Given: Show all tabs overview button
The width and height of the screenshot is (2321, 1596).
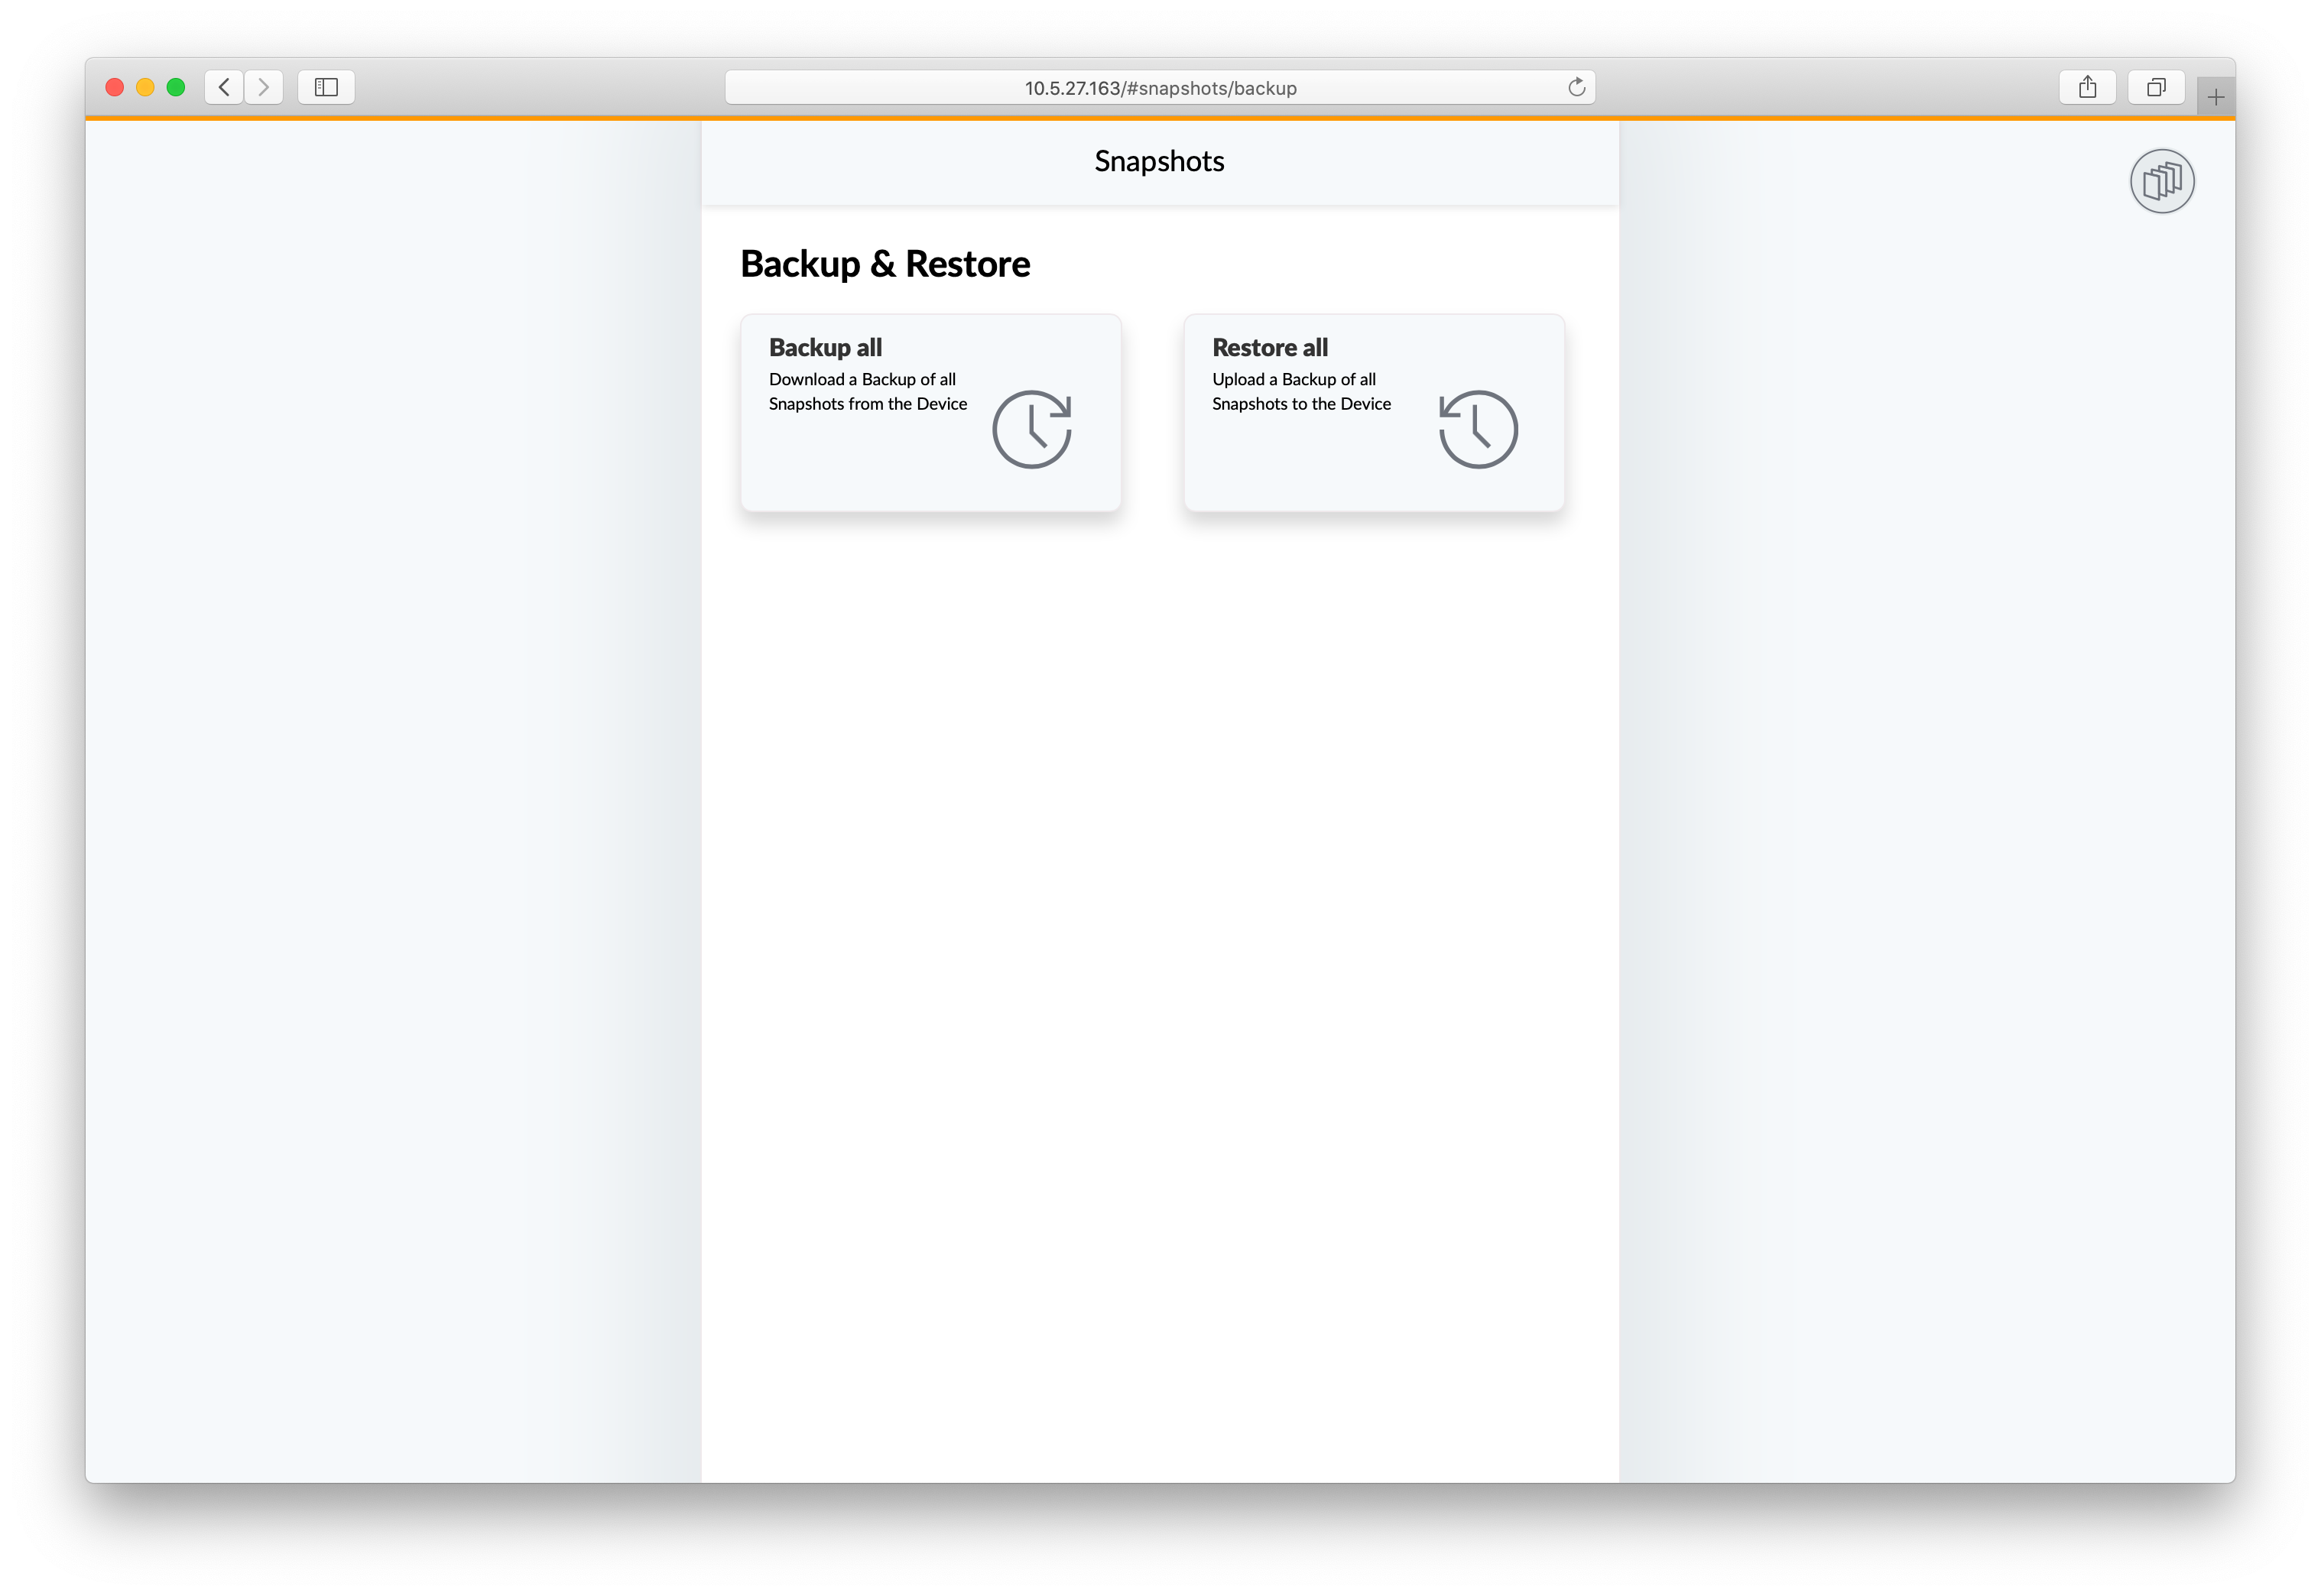Looking at the screenshot, I should pyautogui.click(x=2155, y=87).
